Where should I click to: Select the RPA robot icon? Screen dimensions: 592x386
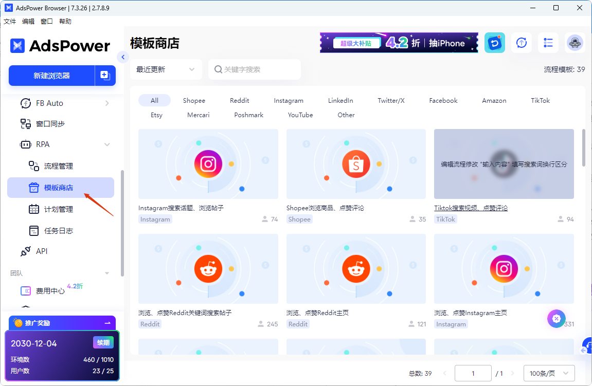coord(26,144)
